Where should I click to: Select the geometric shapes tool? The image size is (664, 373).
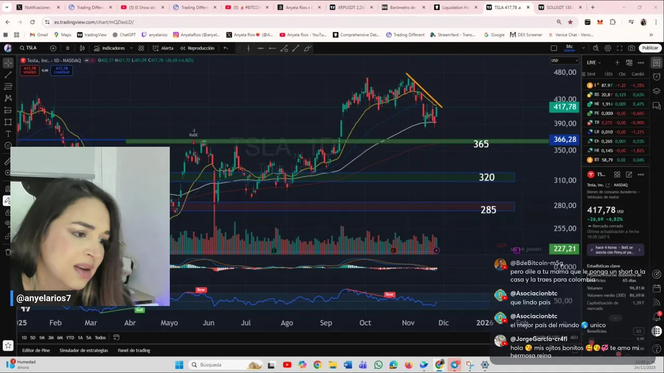8,122
